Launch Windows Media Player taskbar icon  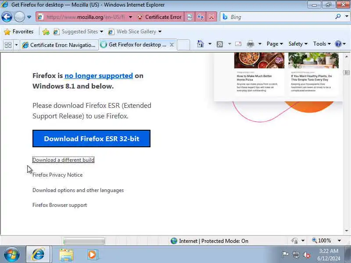(92, 255)
